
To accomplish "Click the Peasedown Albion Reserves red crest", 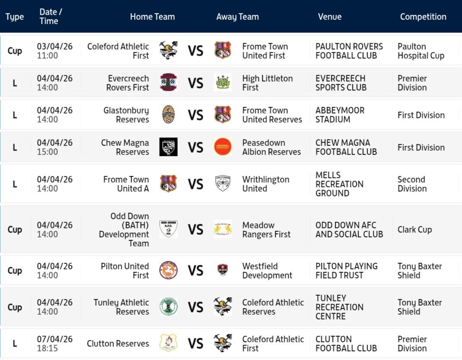I will [x=223, y=147].
